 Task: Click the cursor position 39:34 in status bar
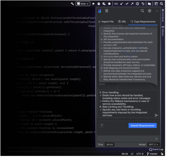[x=125, y=154]
